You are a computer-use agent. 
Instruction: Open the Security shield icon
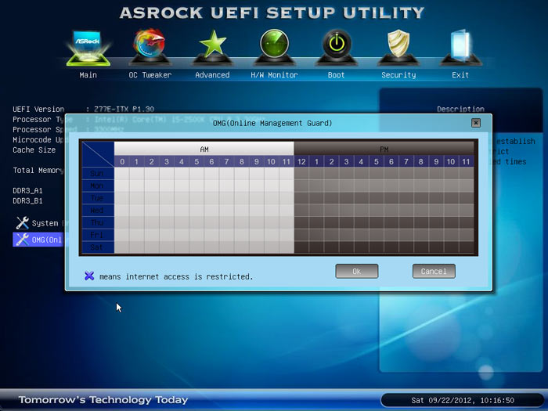(x=398, y=45)
